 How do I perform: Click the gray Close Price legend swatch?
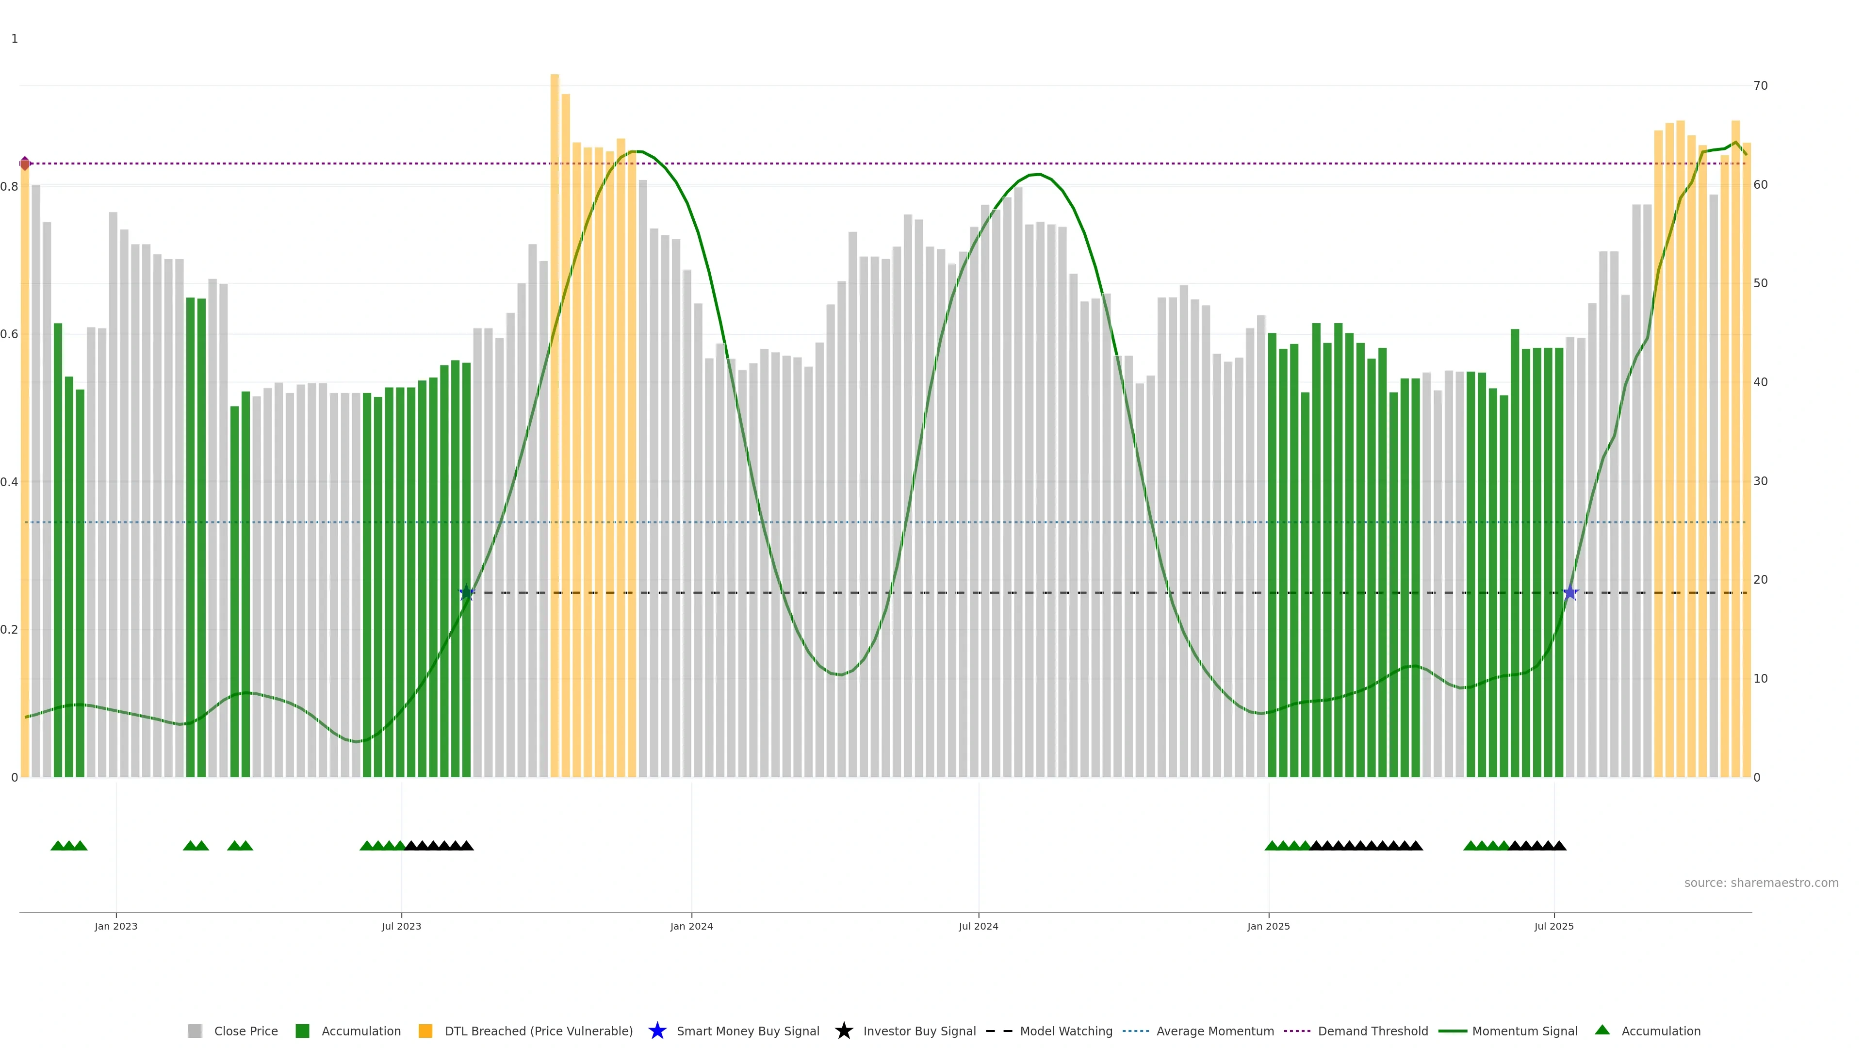195,1031
